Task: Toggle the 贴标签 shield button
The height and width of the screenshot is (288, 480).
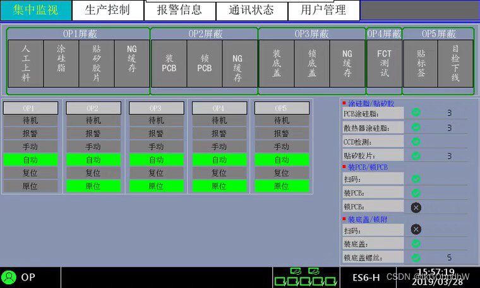Action: point(421,64)
